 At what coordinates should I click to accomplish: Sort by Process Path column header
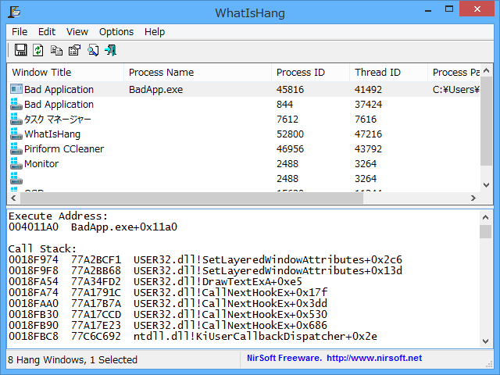point(454,73)
